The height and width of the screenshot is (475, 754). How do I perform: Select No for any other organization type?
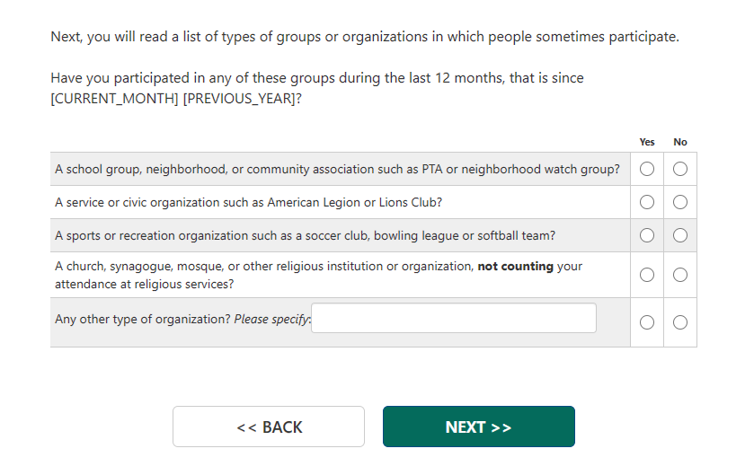click(x=680, y=322)
